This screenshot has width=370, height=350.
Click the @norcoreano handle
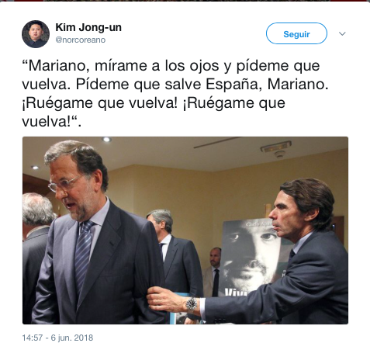[81, 40]
